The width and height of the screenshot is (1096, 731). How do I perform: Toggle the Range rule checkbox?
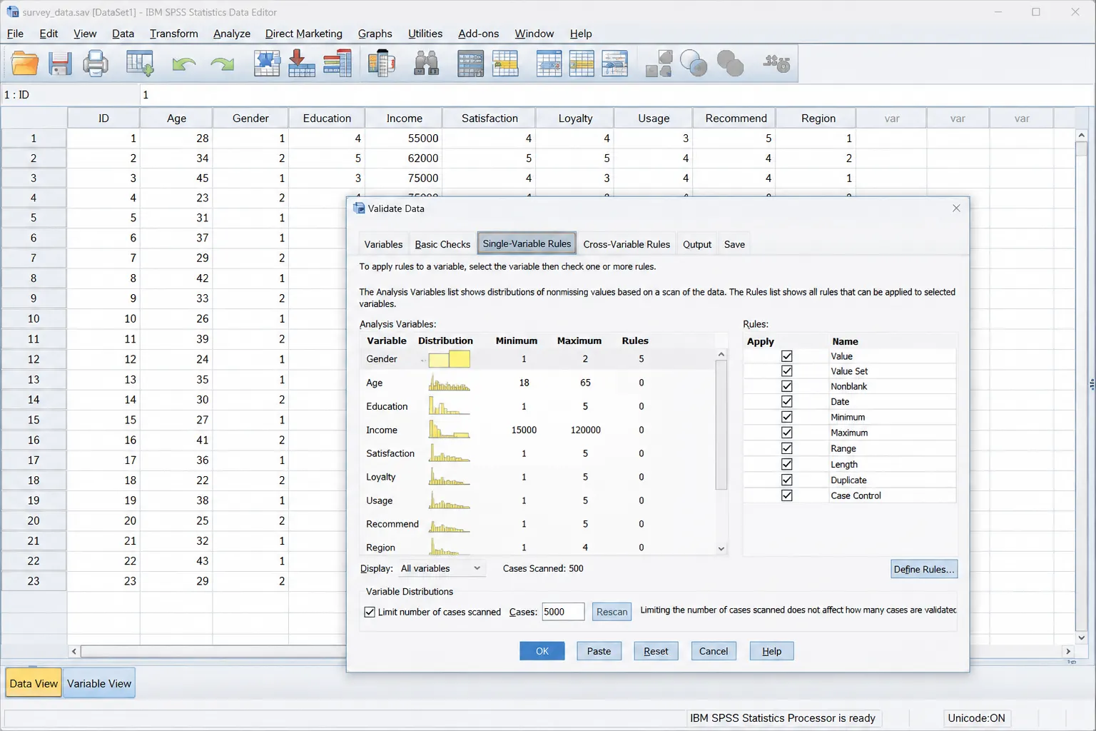787,448
